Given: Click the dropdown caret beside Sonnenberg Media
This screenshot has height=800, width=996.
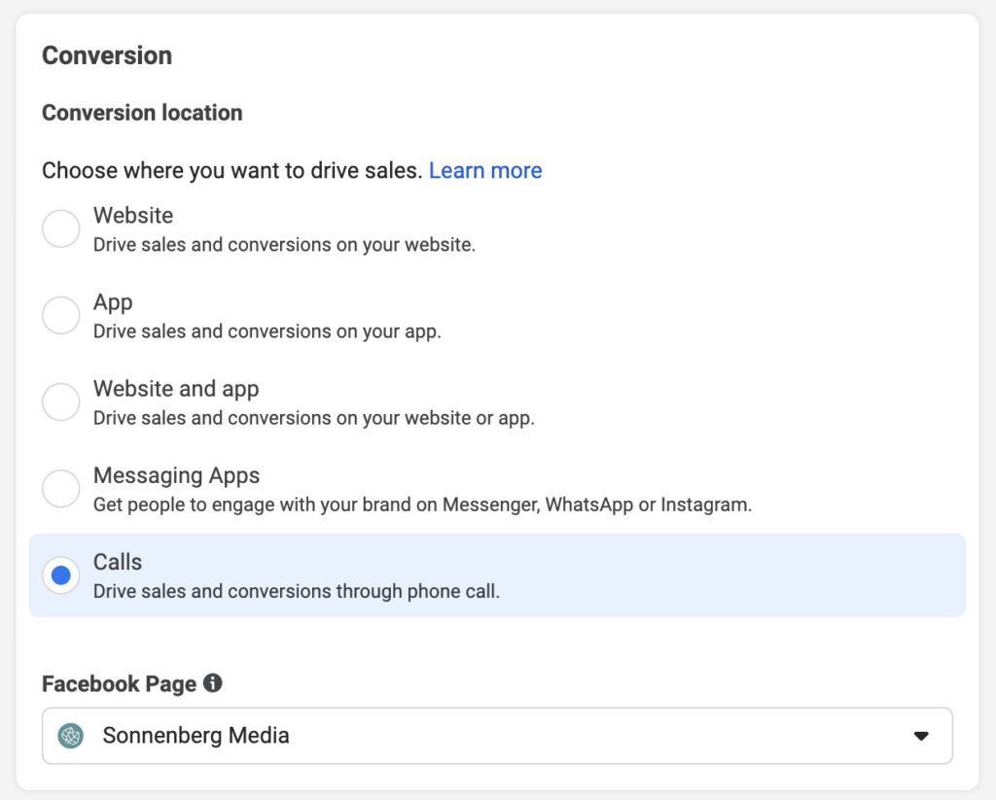Looking at the screenshot, I should 921,736.
